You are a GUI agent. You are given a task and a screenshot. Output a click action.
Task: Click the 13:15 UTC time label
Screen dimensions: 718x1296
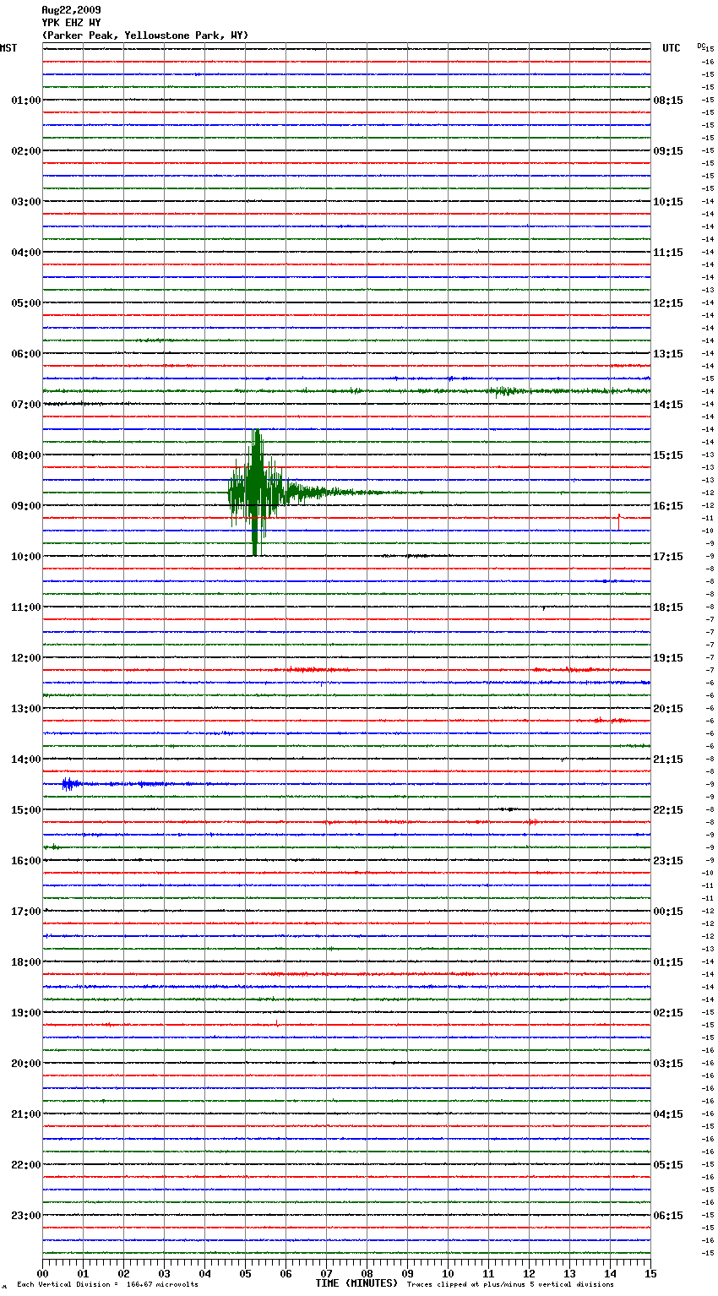(x=668, y=354)
